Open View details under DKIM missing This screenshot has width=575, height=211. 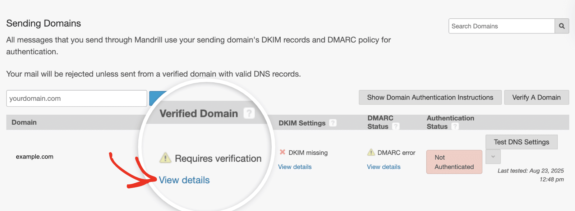coord(295,167)
